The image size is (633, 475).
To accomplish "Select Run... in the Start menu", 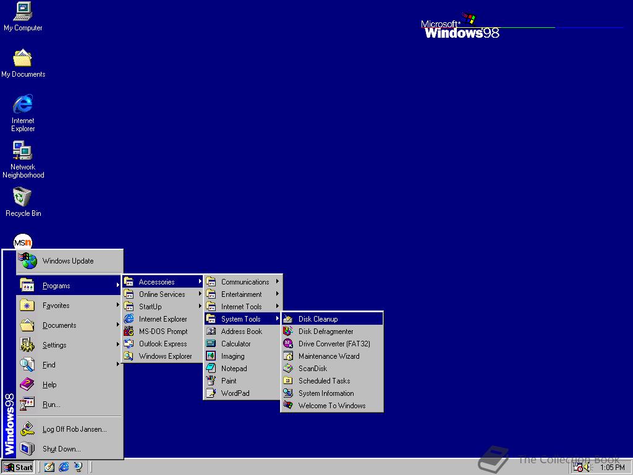I will 69,404.
